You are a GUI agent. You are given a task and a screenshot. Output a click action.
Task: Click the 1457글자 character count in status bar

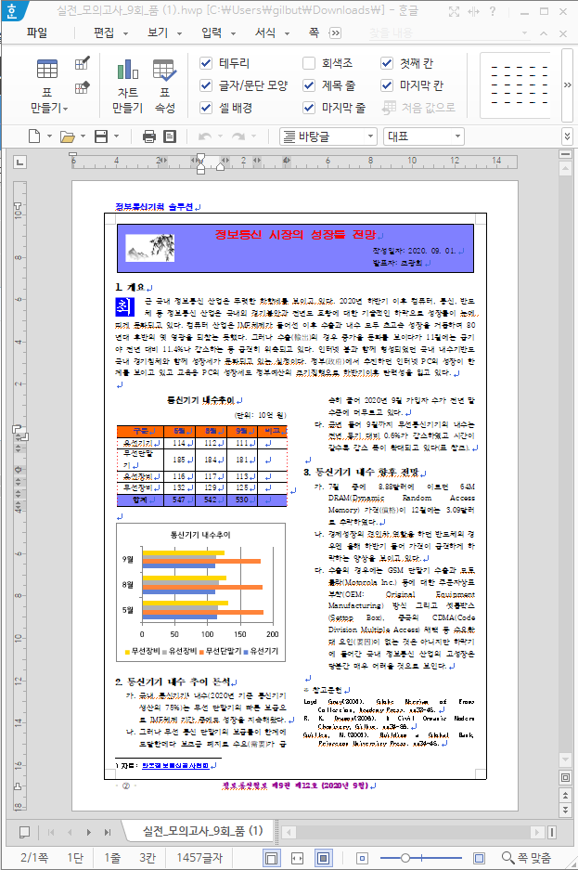coord(199,858)
